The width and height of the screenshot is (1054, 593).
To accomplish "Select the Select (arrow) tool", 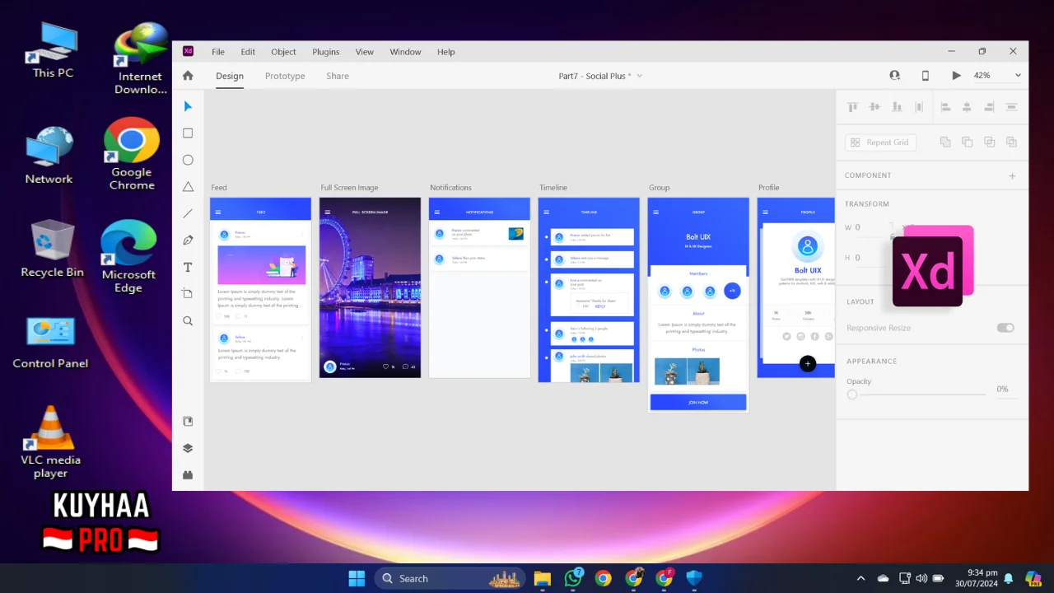I will pyautogui.click(x=188, y=106).
